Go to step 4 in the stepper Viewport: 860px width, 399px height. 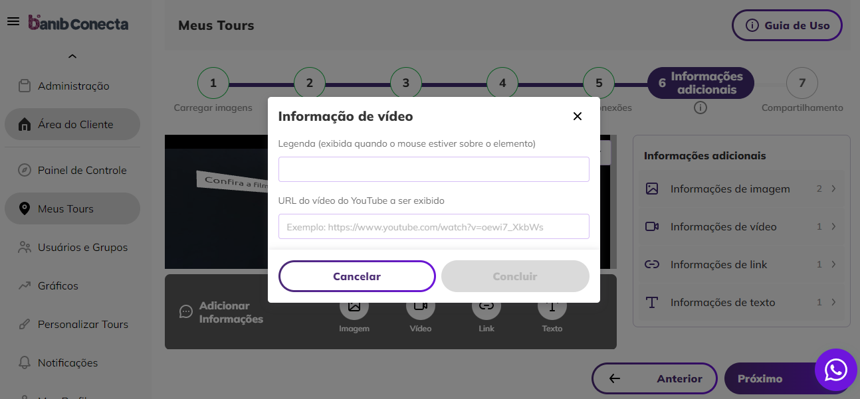[x=502, y=83]
